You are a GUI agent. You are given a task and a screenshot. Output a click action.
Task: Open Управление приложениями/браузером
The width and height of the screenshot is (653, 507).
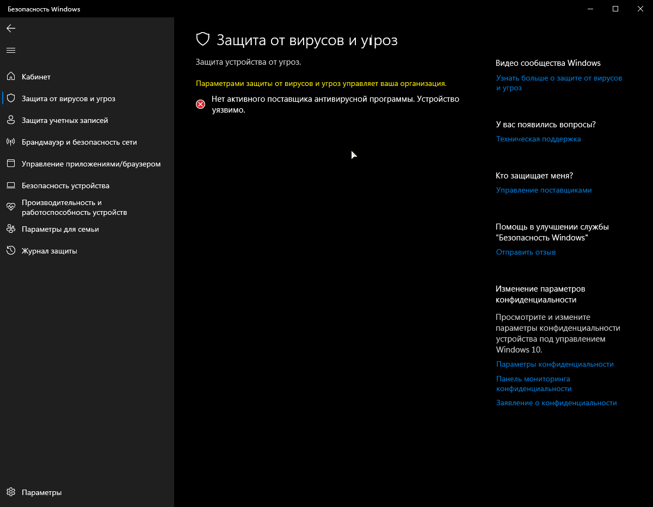[87, 164]
